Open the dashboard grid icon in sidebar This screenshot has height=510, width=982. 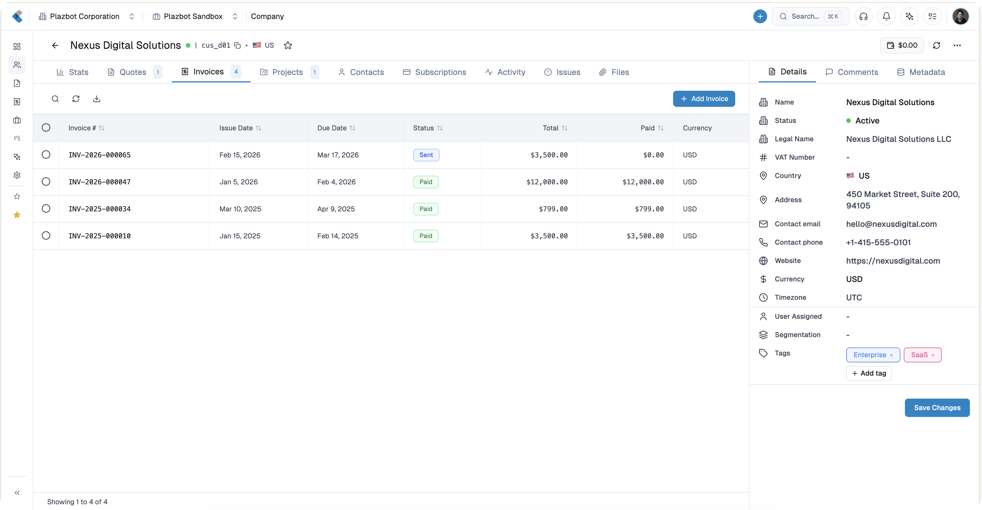click(17, 47)
